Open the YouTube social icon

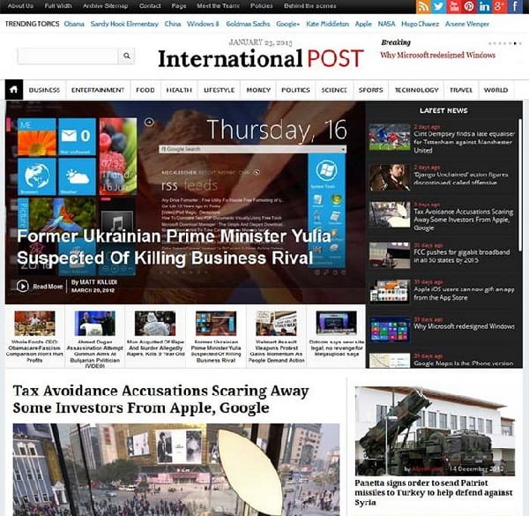click(453, 6)
